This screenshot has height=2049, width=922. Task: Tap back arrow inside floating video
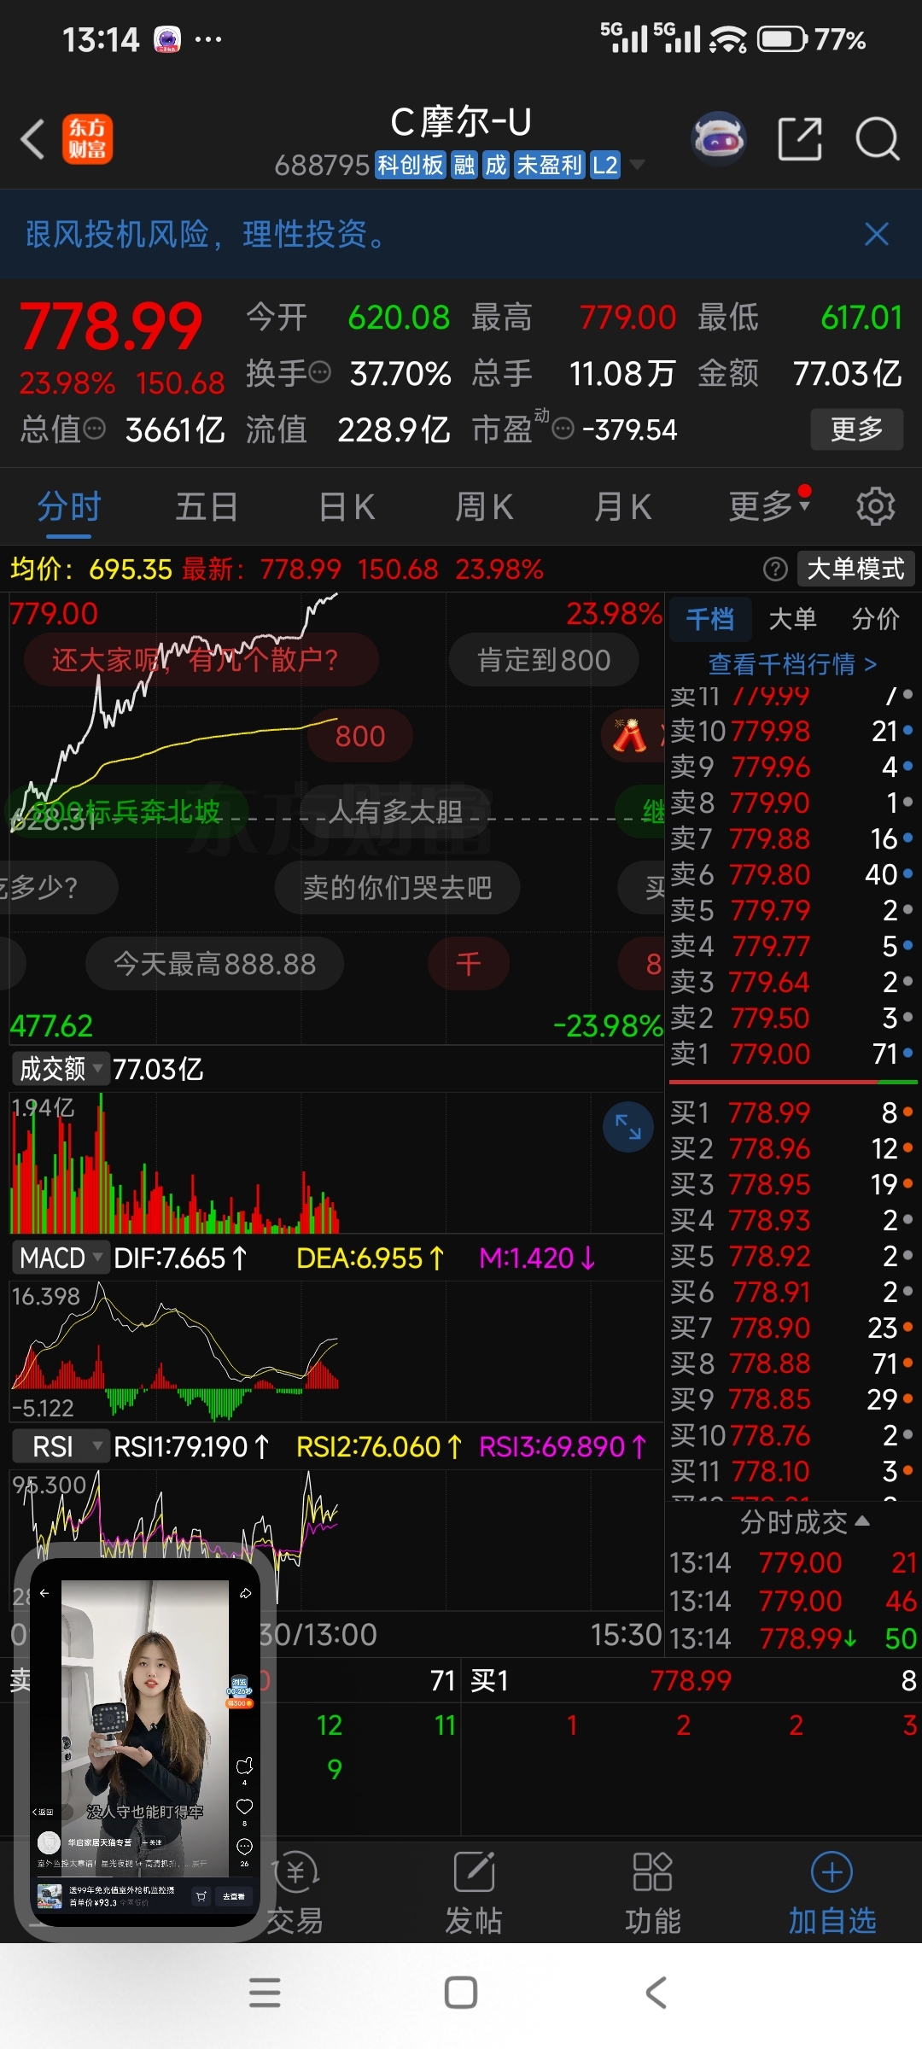(44, 1593)
